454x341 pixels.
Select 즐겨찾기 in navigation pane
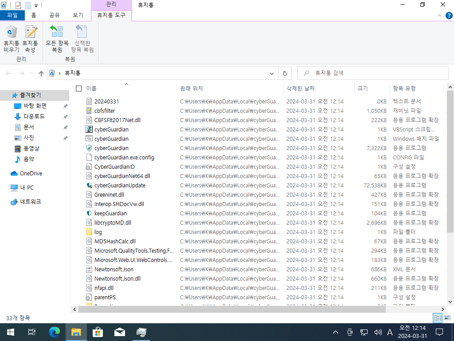click(30, 95)
